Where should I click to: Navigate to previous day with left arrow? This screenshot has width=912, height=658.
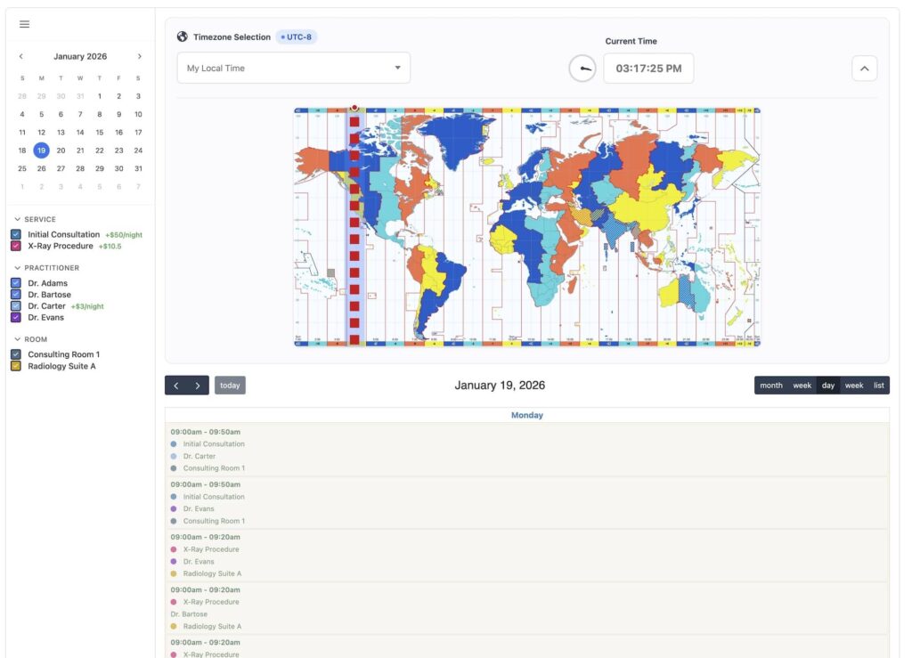tap(176, 386)
